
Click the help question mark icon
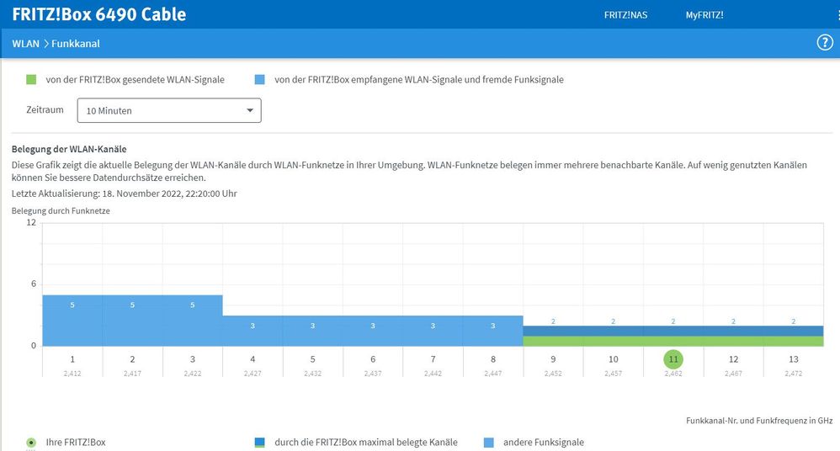[x=825, y=43]
